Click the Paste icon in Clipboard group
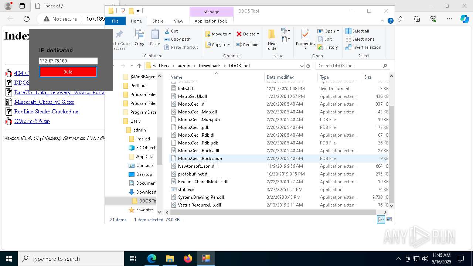 155,38
